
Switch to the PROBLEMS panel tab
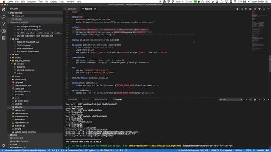coord(72,100)
